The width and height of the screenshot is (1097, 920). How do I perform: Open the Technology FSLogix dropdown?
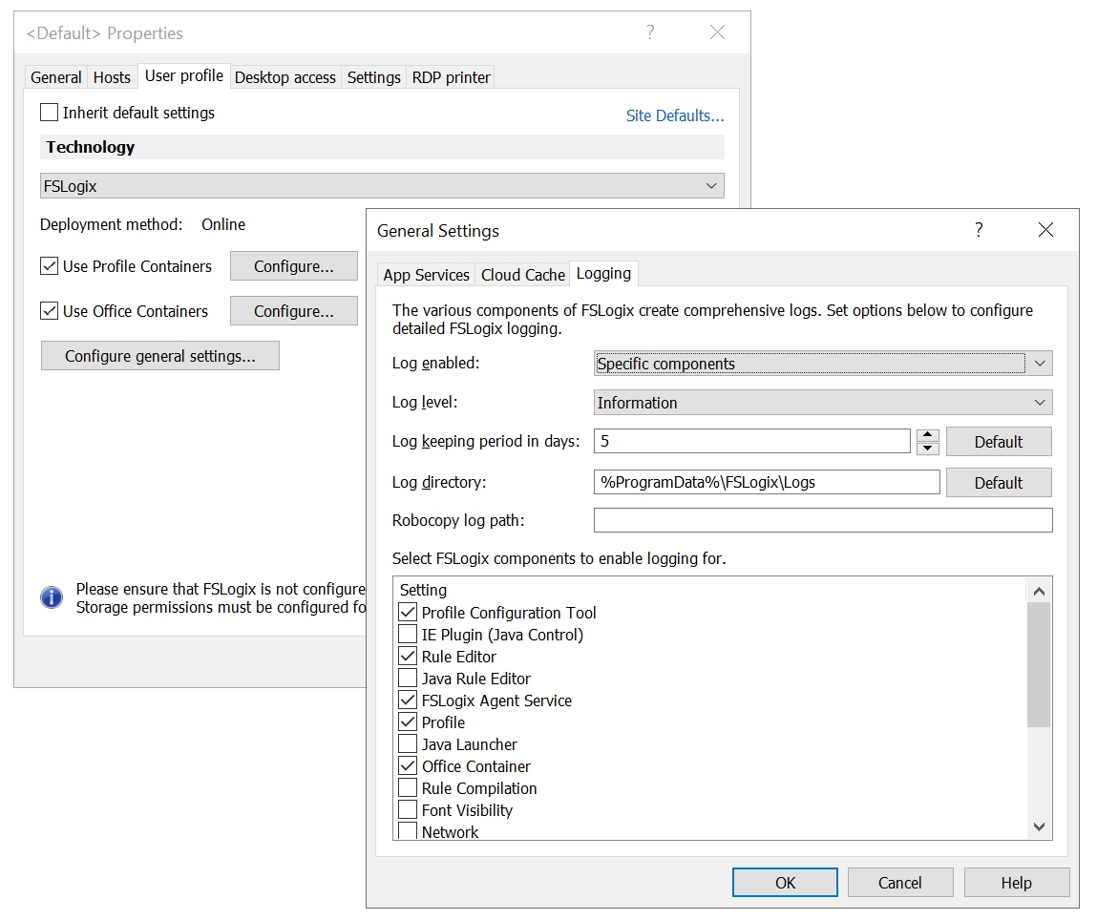pyautogui.click(x=382, y=186)
